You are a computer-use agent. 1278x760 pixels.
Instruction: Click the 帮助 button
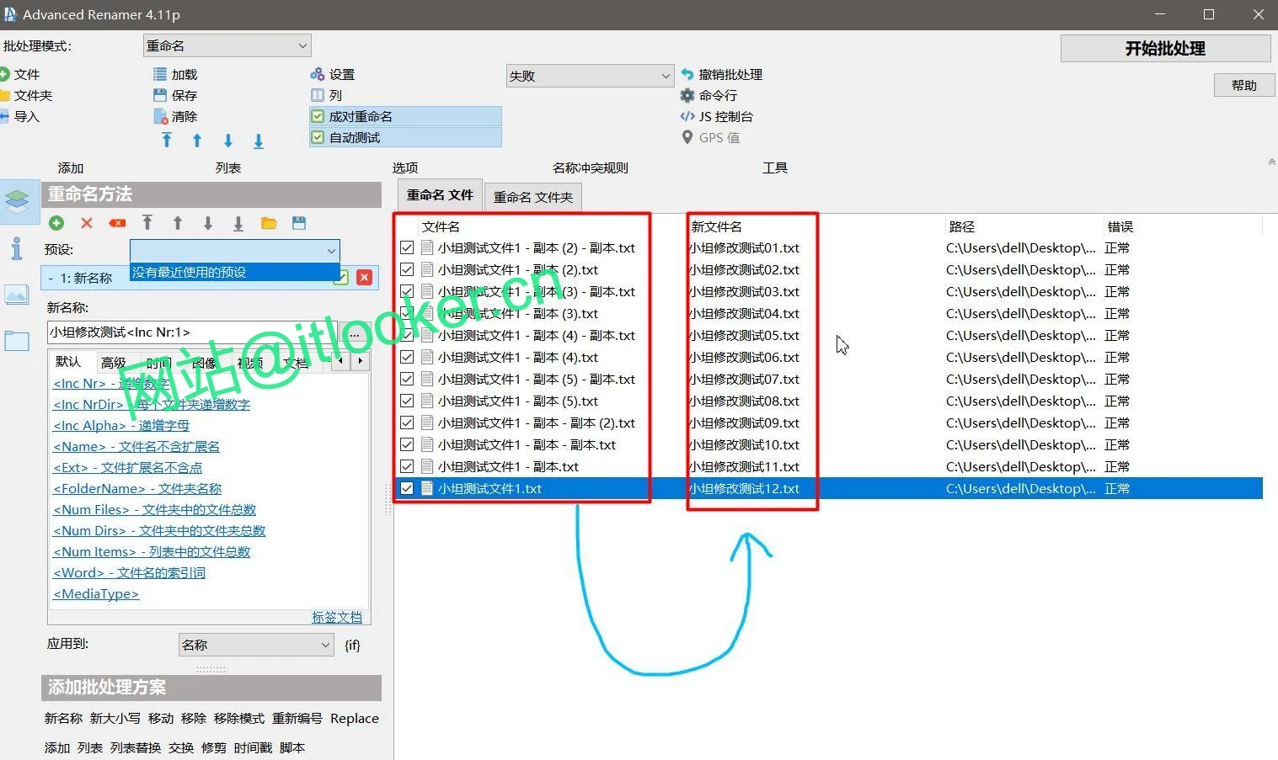1243,85
